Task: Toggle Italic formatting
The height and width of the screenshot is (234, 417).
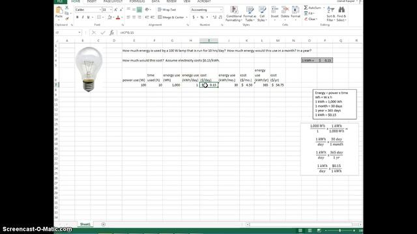Action: 83,18
